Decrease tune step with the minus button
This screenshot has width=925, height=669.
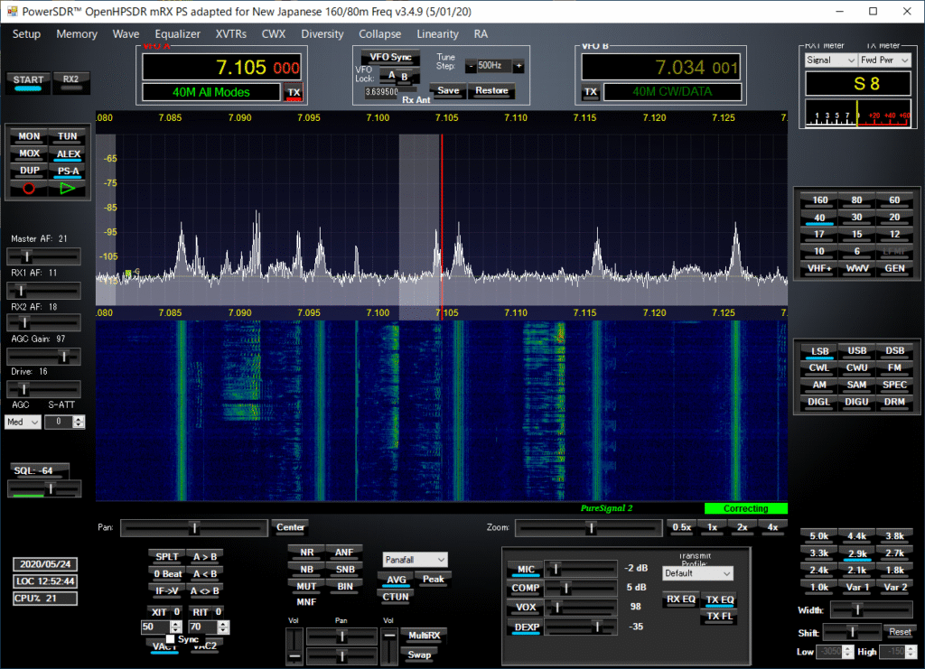pos(471,66)
